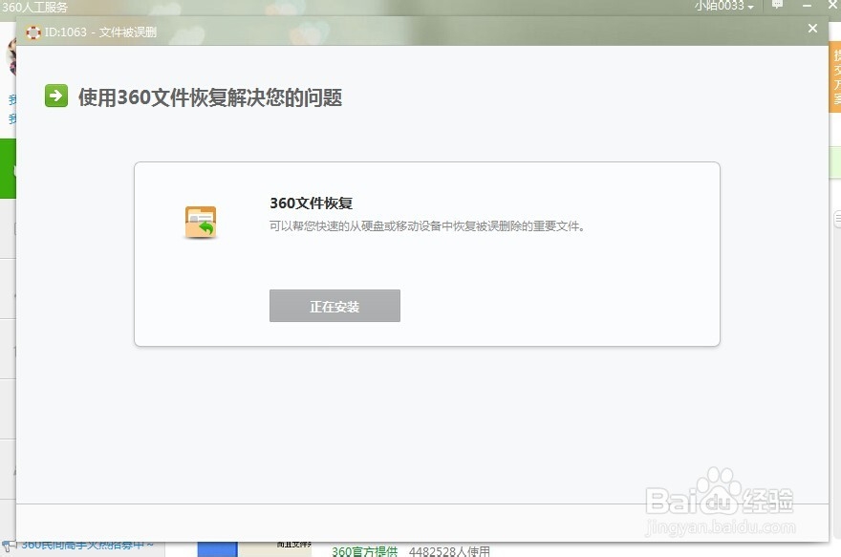
Task: Click the 4482528人使用 text in the background window
Action: tap(449, 551)
